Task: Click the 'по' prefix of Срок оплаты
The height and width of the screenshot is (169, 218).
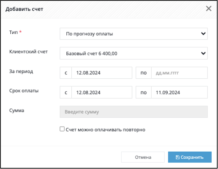Action: (x=143, y=92)
